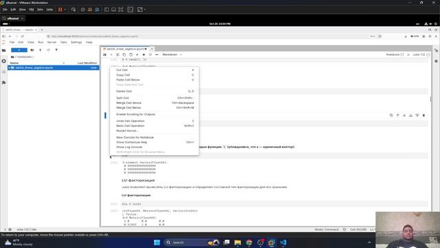
Task: Click the file browser folder icon in left sidebar
Action: (3, 50)
